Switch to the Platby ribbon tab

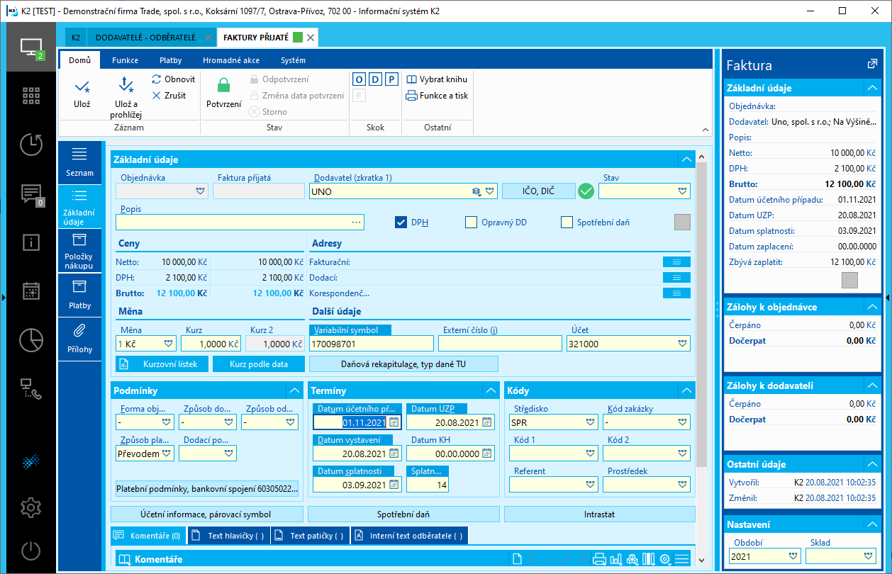[170, 60]
